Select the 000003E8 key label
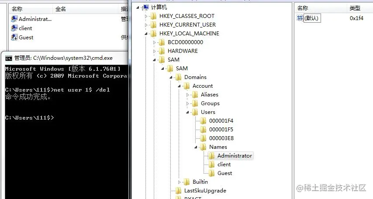The height and width of the screenshot is (199, 373). 221,138
